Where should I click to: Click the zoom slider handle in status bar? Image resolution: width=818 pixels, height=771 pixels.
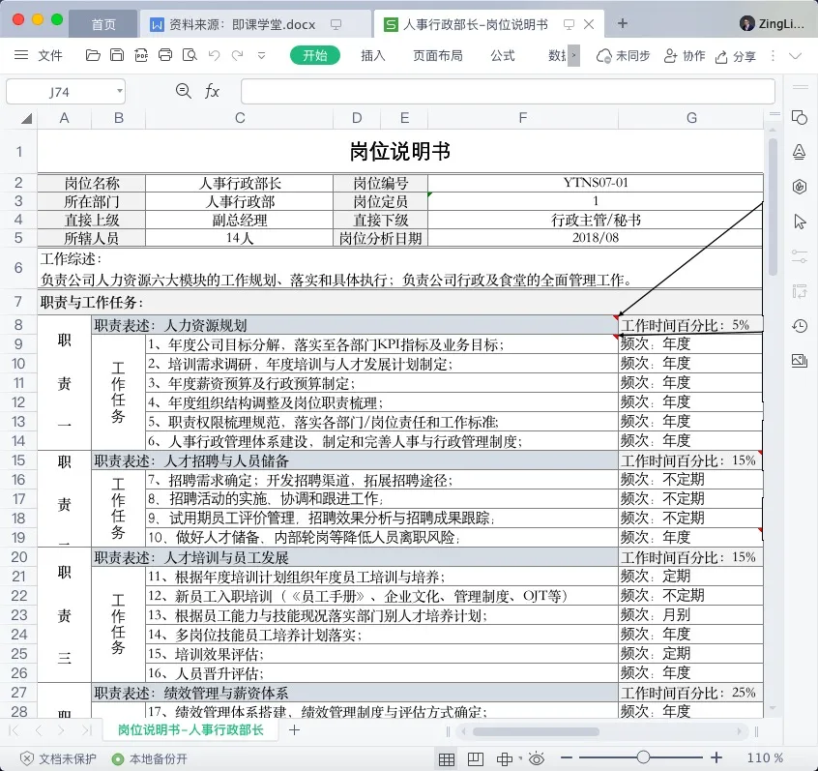click(x=642, y=758)
